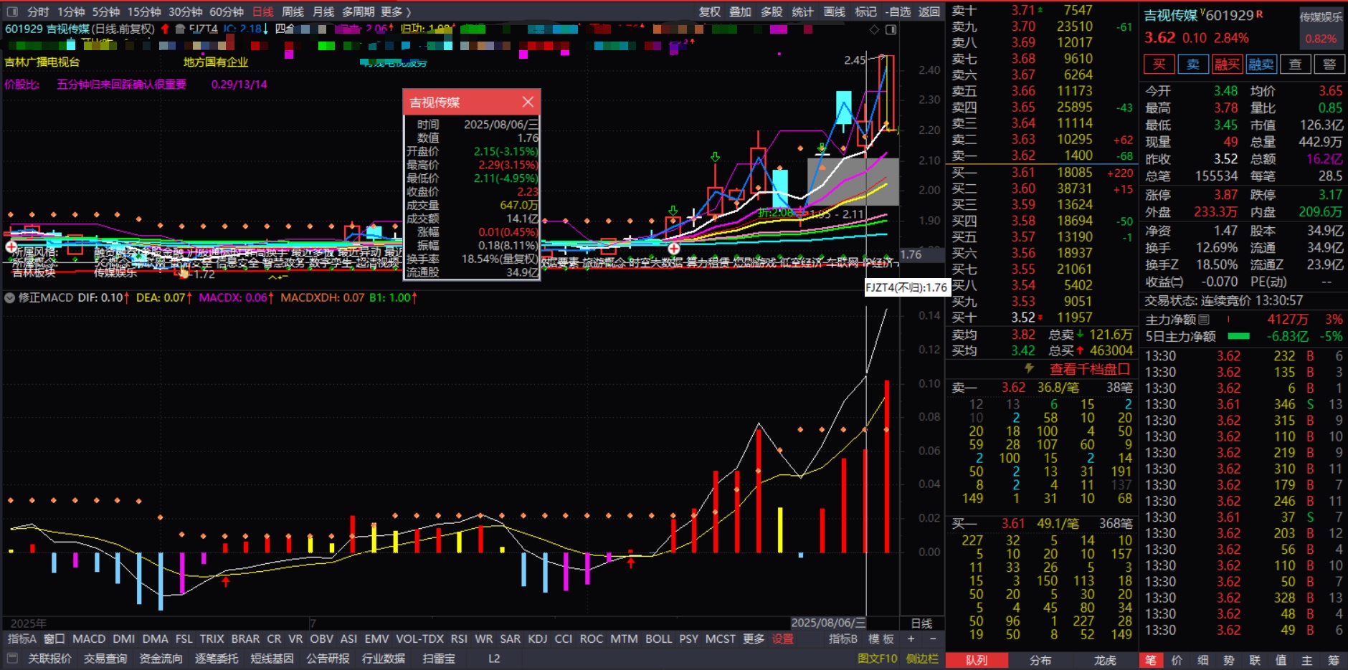Open the 模板 template menu
This screenshot has height=670, width=1348.
point(881,638)
